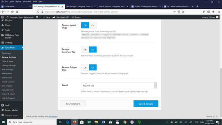Click the Reset Options button
Viewport: 222px width, 125px height.
click(73, 104)
